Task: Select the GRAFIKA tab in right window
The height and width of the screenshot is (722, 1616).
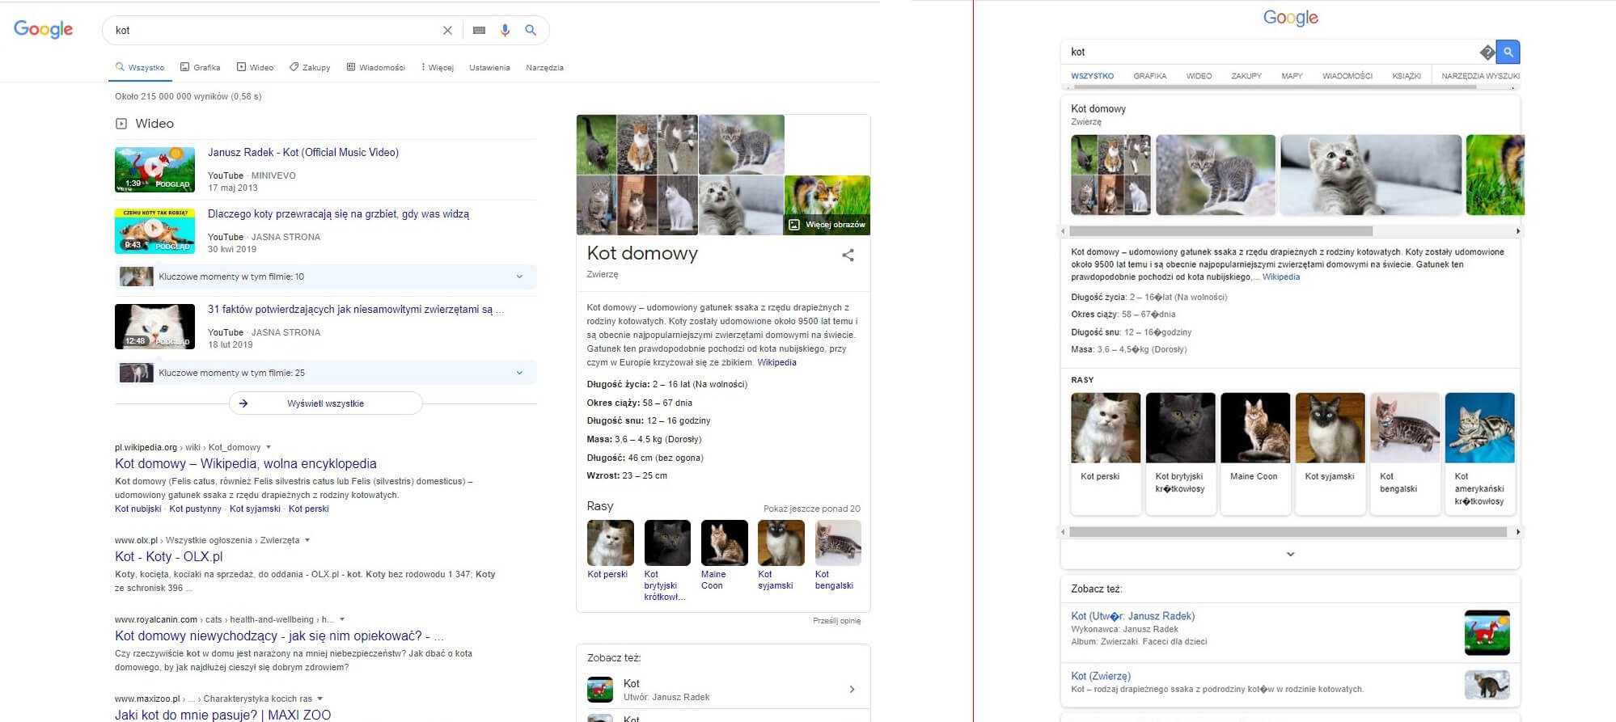Action: click(x=1149, y=76)
